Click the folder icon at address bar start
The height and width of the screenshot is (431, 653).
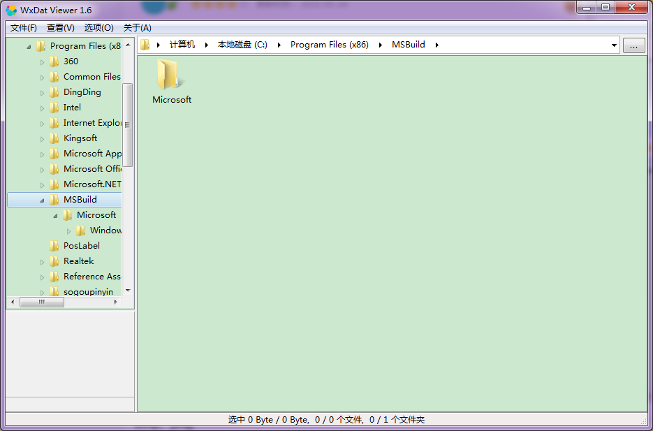(145, 45)
